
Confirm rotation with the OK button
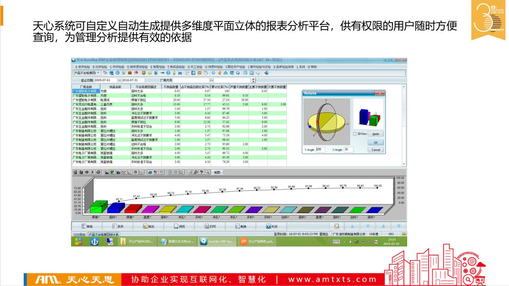coord(376,142)
